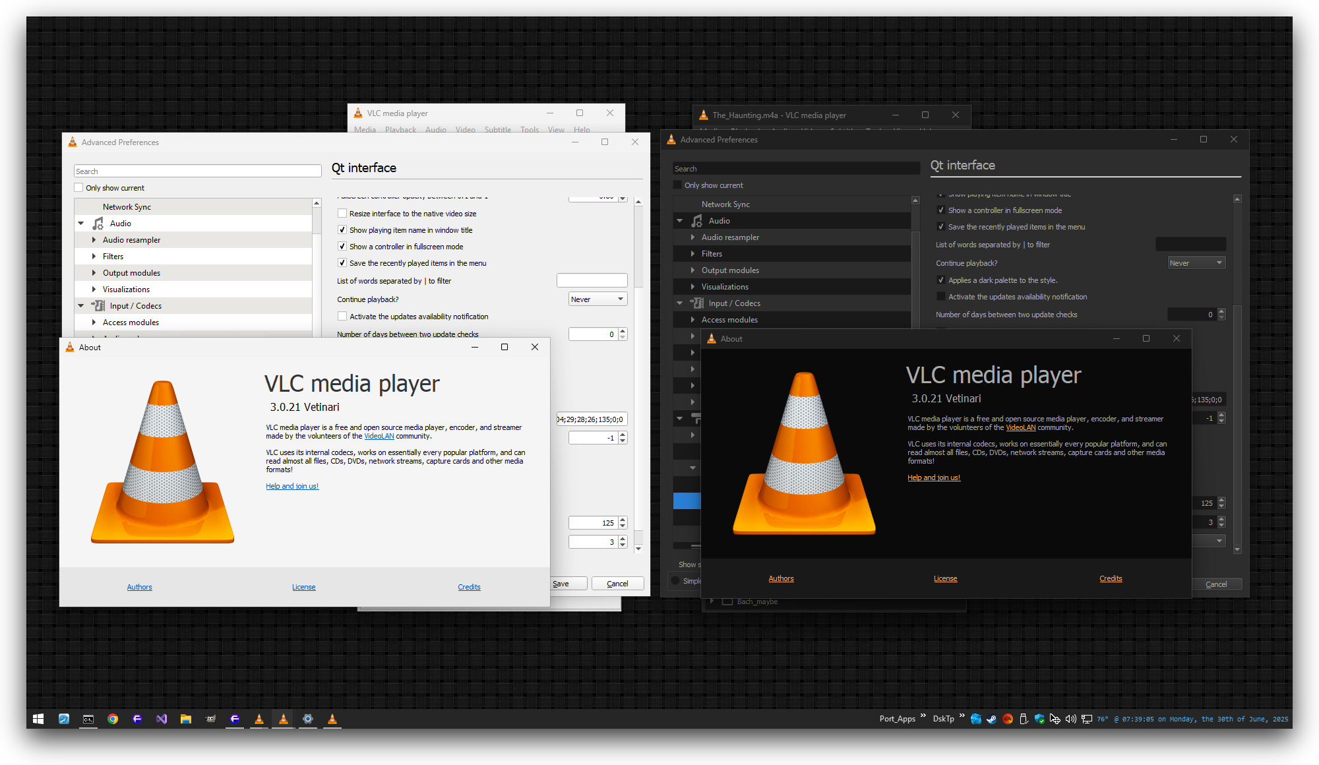Click the safely remove USB tray icon
This screenshot has height=765, width=1319.
[1024, 719]
